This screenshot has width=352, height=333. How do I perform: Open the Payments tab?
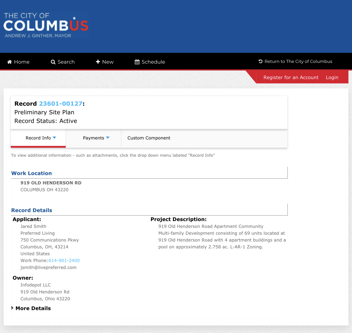point(93,138)
